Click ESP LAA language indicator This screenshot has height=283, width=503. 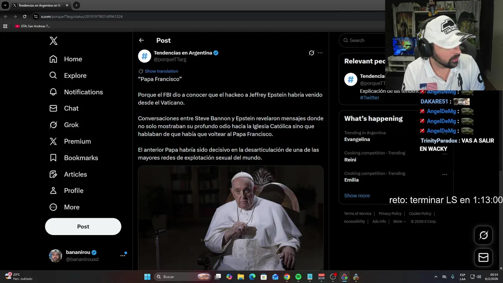coord(463,277)
